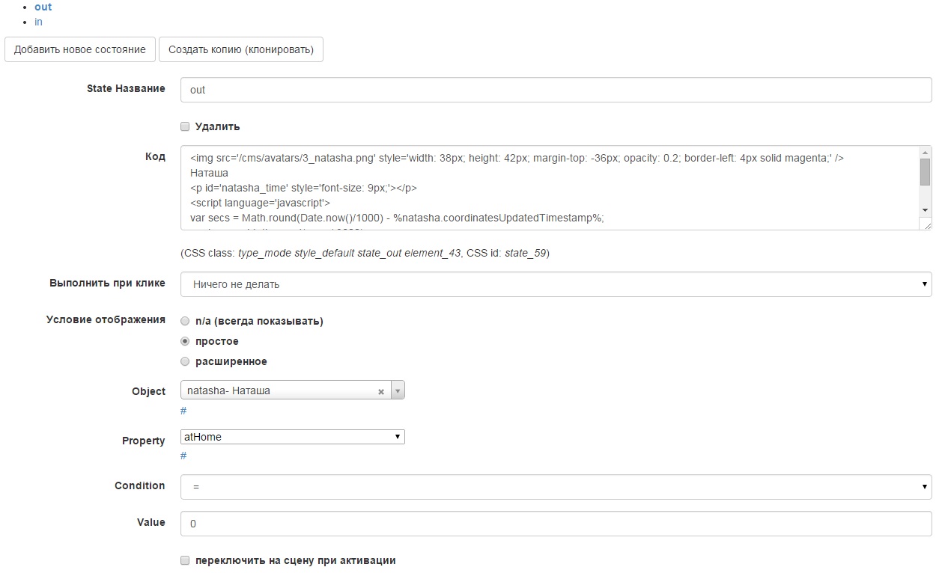Expand the Property atHome dropdown
945x573 pixels.
pos(292,437)
